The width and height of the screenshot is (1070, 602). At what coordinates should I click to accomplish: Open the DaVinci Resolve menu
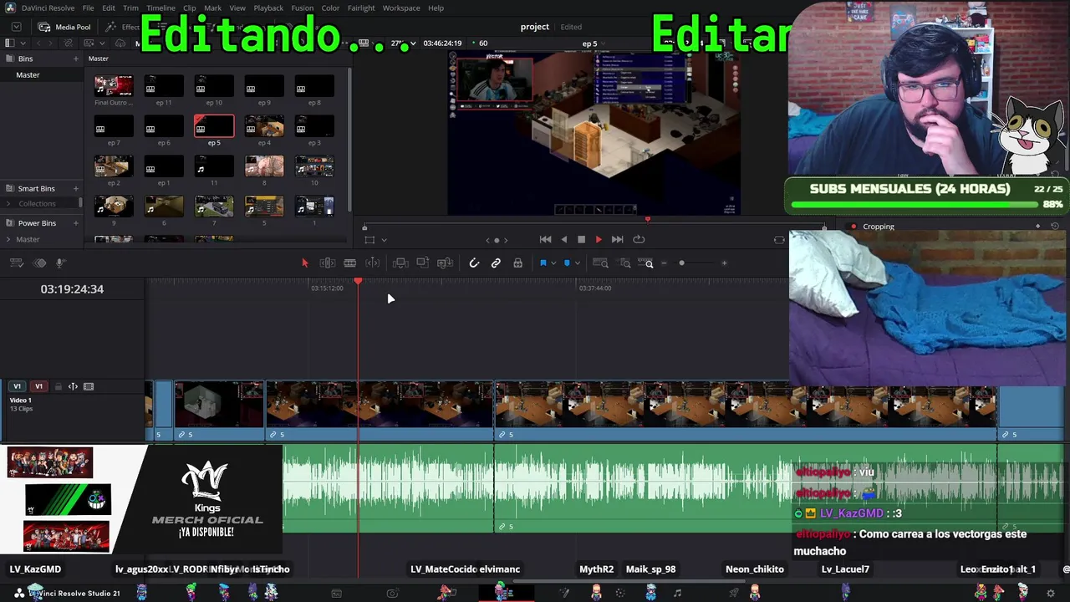(48, 8)
